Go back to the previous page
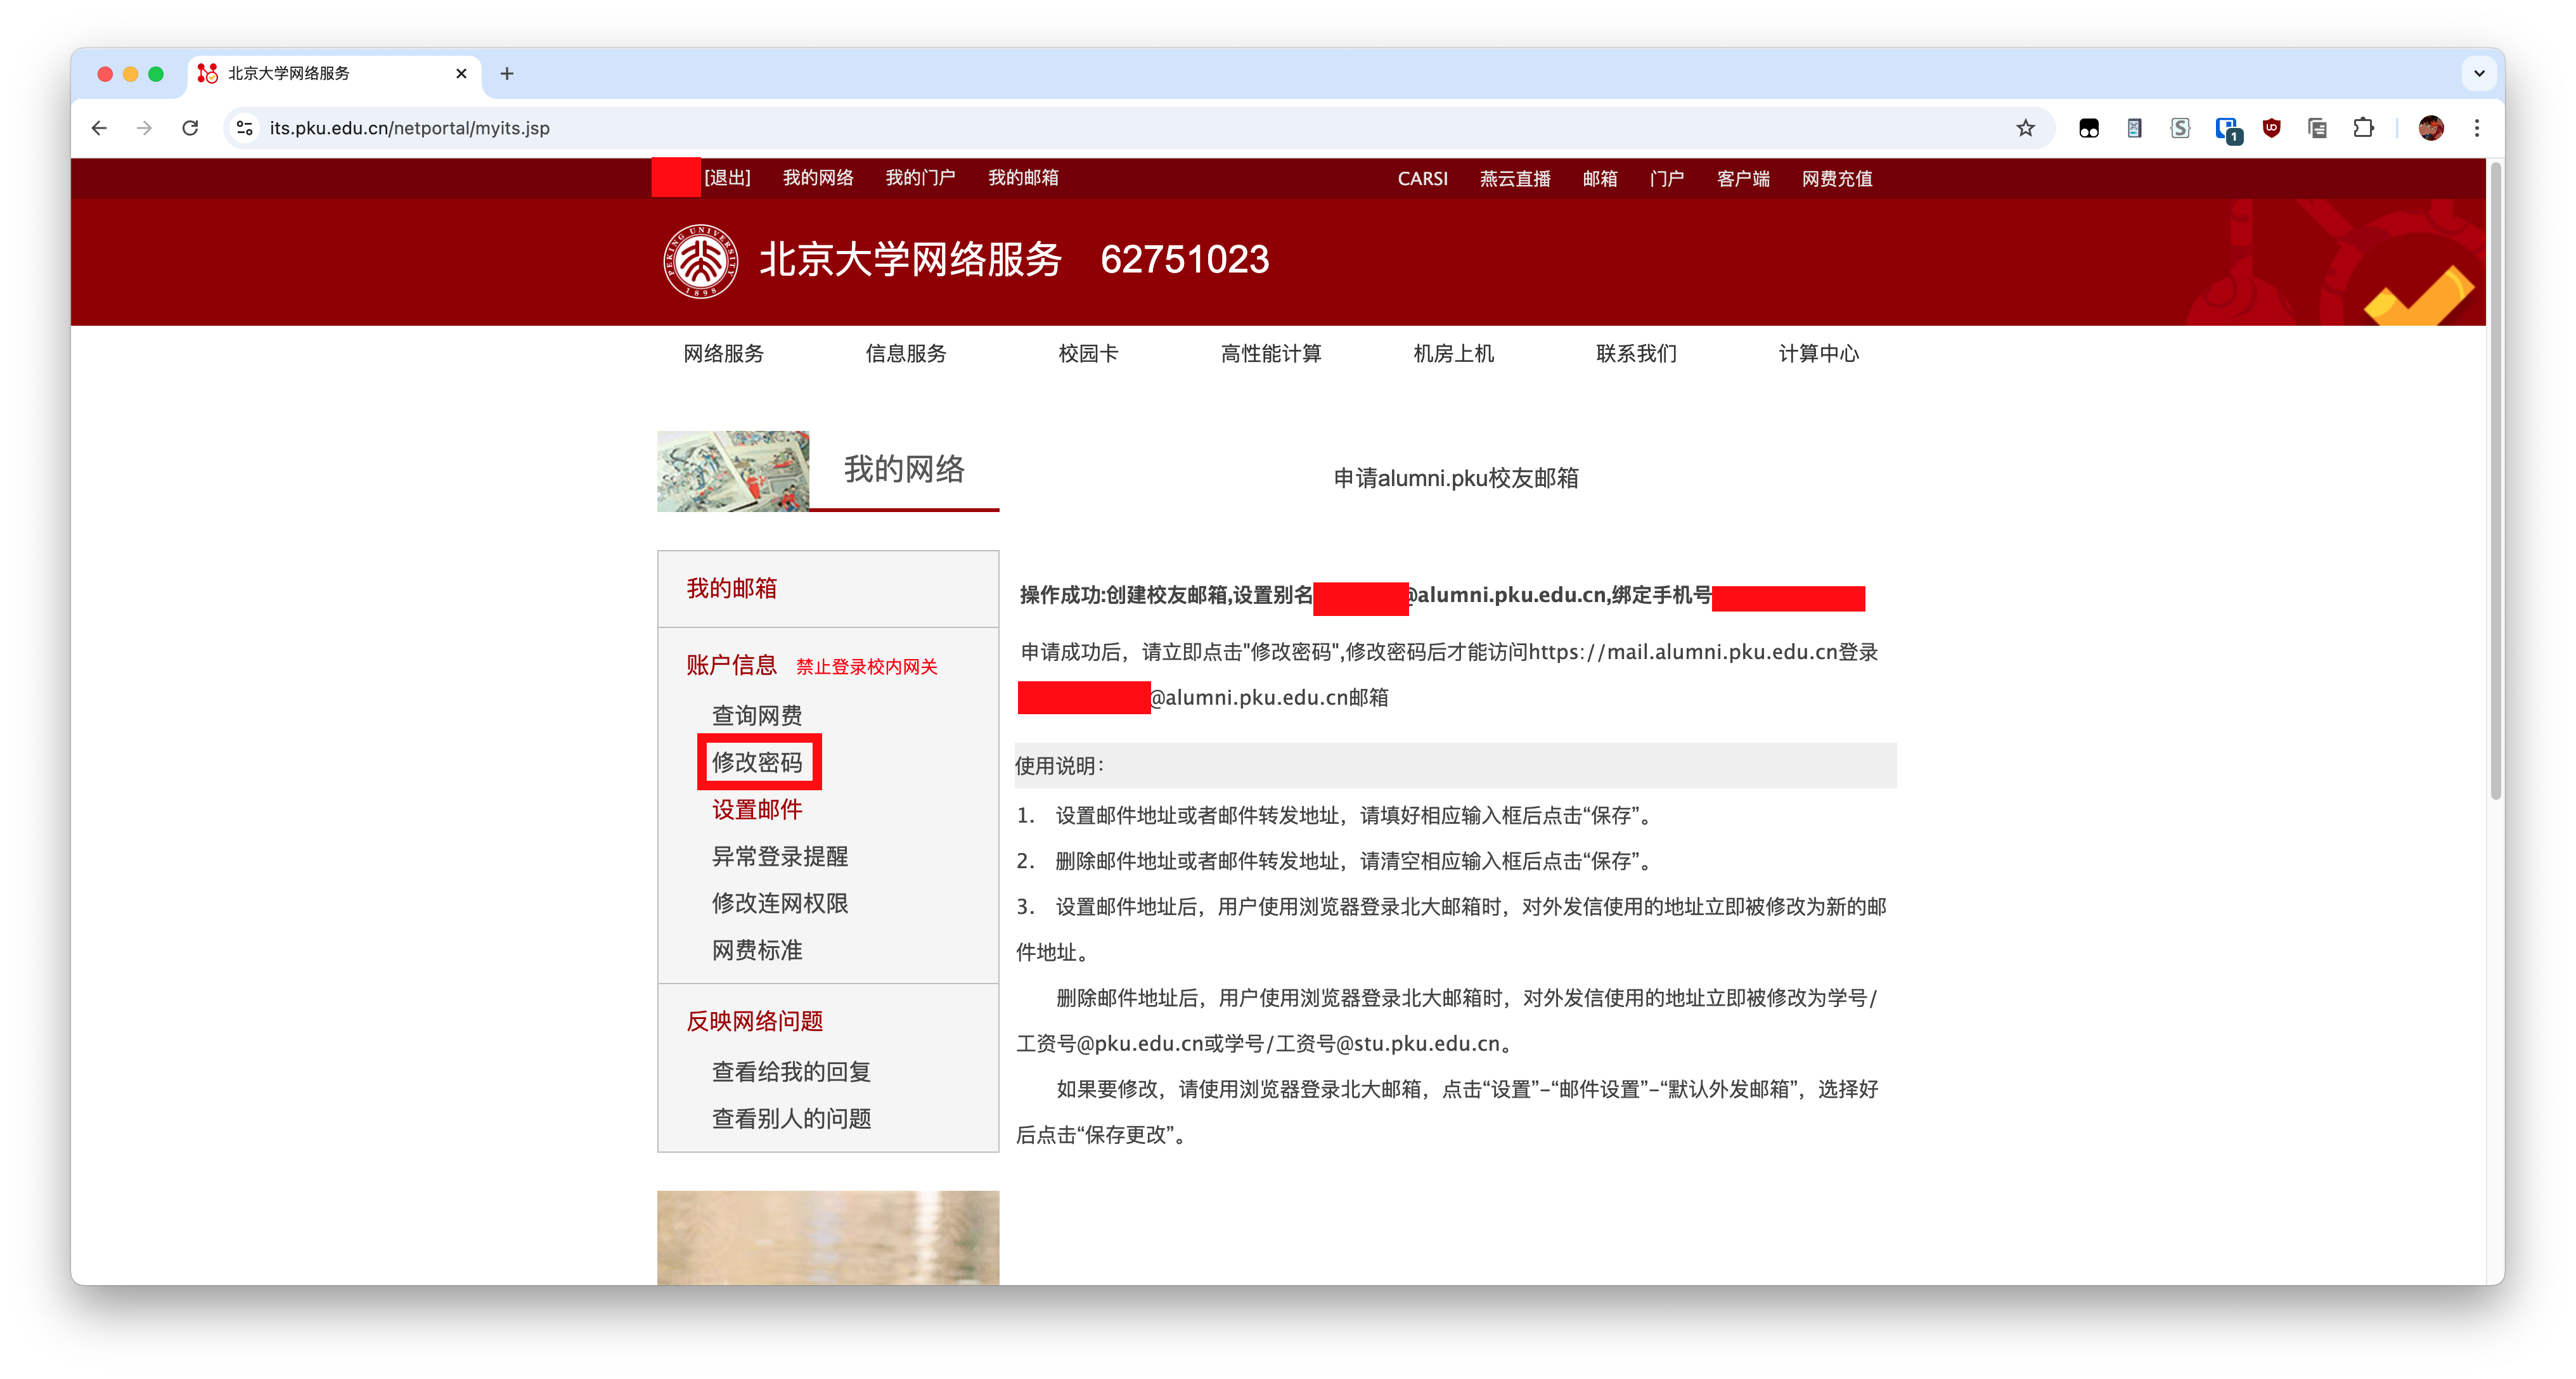The image size is (2576, 1379). (98, 128)
